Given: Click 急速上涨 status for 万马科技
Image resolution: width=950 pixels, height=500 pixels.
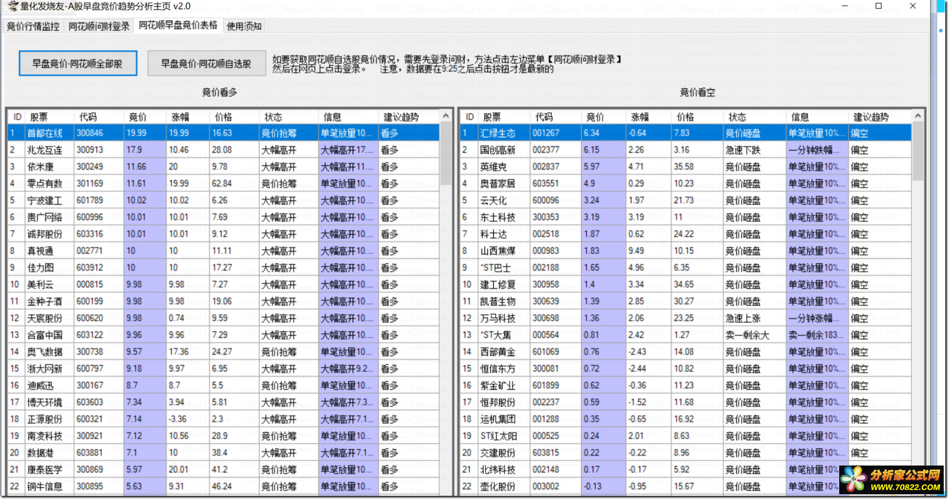Looking at the screenshot, I should (743, 318).
